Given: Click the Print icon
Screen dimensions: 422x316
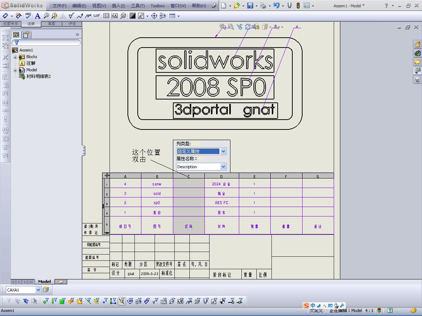Looking at the screenshot, I should click(x=263, y=5).
